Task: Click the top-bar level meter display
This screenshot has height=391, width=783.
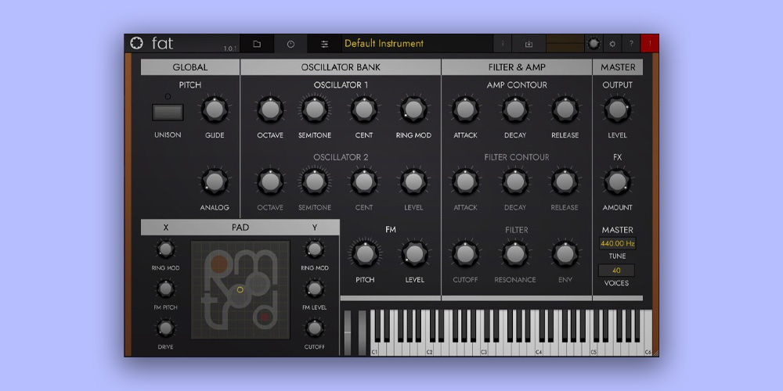Action: tap(565, 44)
